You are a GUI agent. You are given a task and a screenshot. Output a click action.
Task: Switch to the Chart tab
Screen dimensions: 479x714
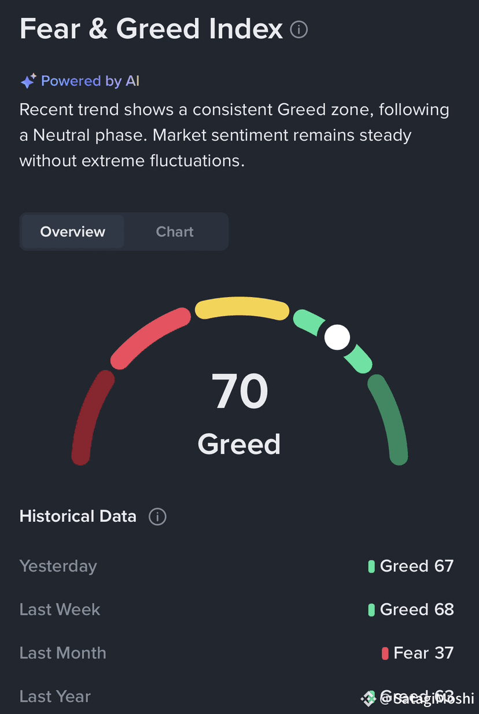[175, 232]
